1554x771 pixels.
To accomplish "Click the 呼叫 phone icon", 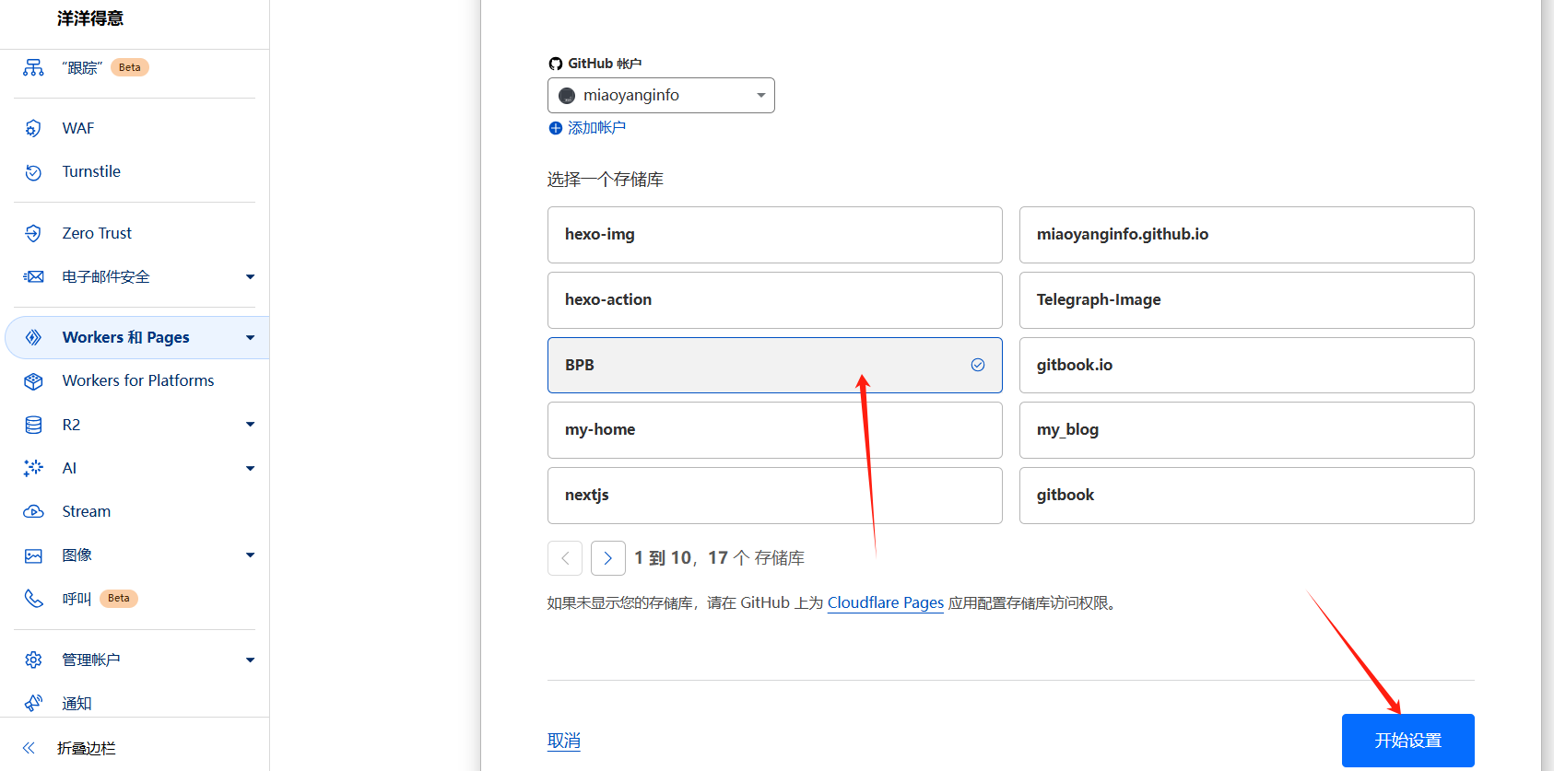I will (33, 599).
